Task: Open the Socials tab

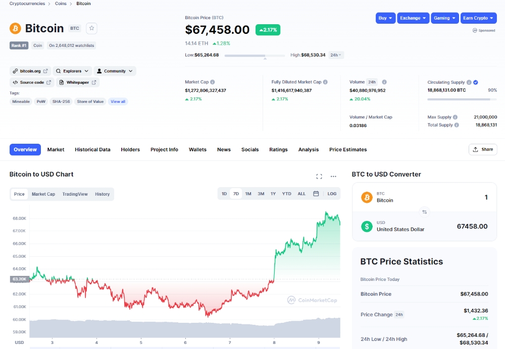Action: (250, 150)
